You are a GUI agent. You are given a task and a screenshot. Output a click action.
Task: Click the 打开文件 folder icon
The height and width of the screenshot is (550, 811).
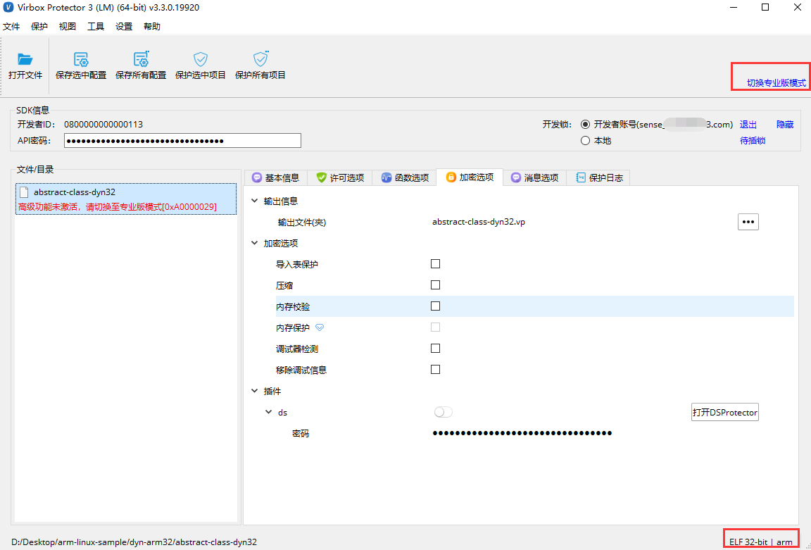click(x=25, y=59)
